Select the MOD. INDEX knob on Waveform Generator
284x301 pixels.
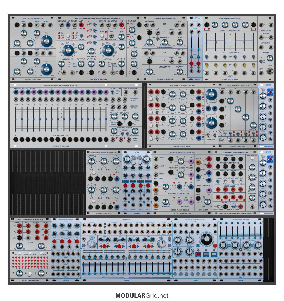91,51
